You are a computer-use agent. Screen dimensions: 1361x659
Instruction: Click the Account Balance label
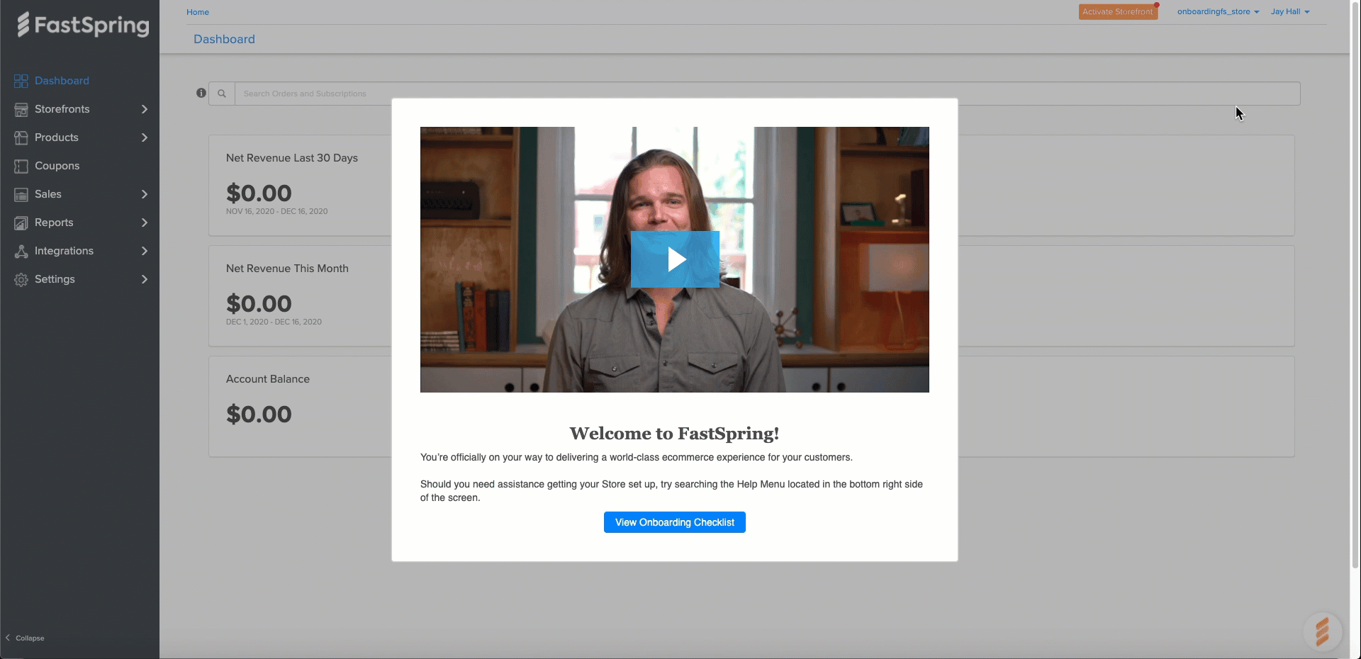pos(268,379)
